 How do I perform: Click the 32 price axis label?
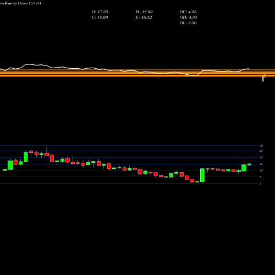261,146
